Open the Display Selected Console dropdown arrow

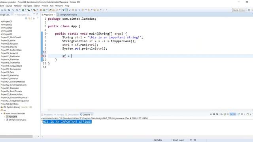(245, 114)
